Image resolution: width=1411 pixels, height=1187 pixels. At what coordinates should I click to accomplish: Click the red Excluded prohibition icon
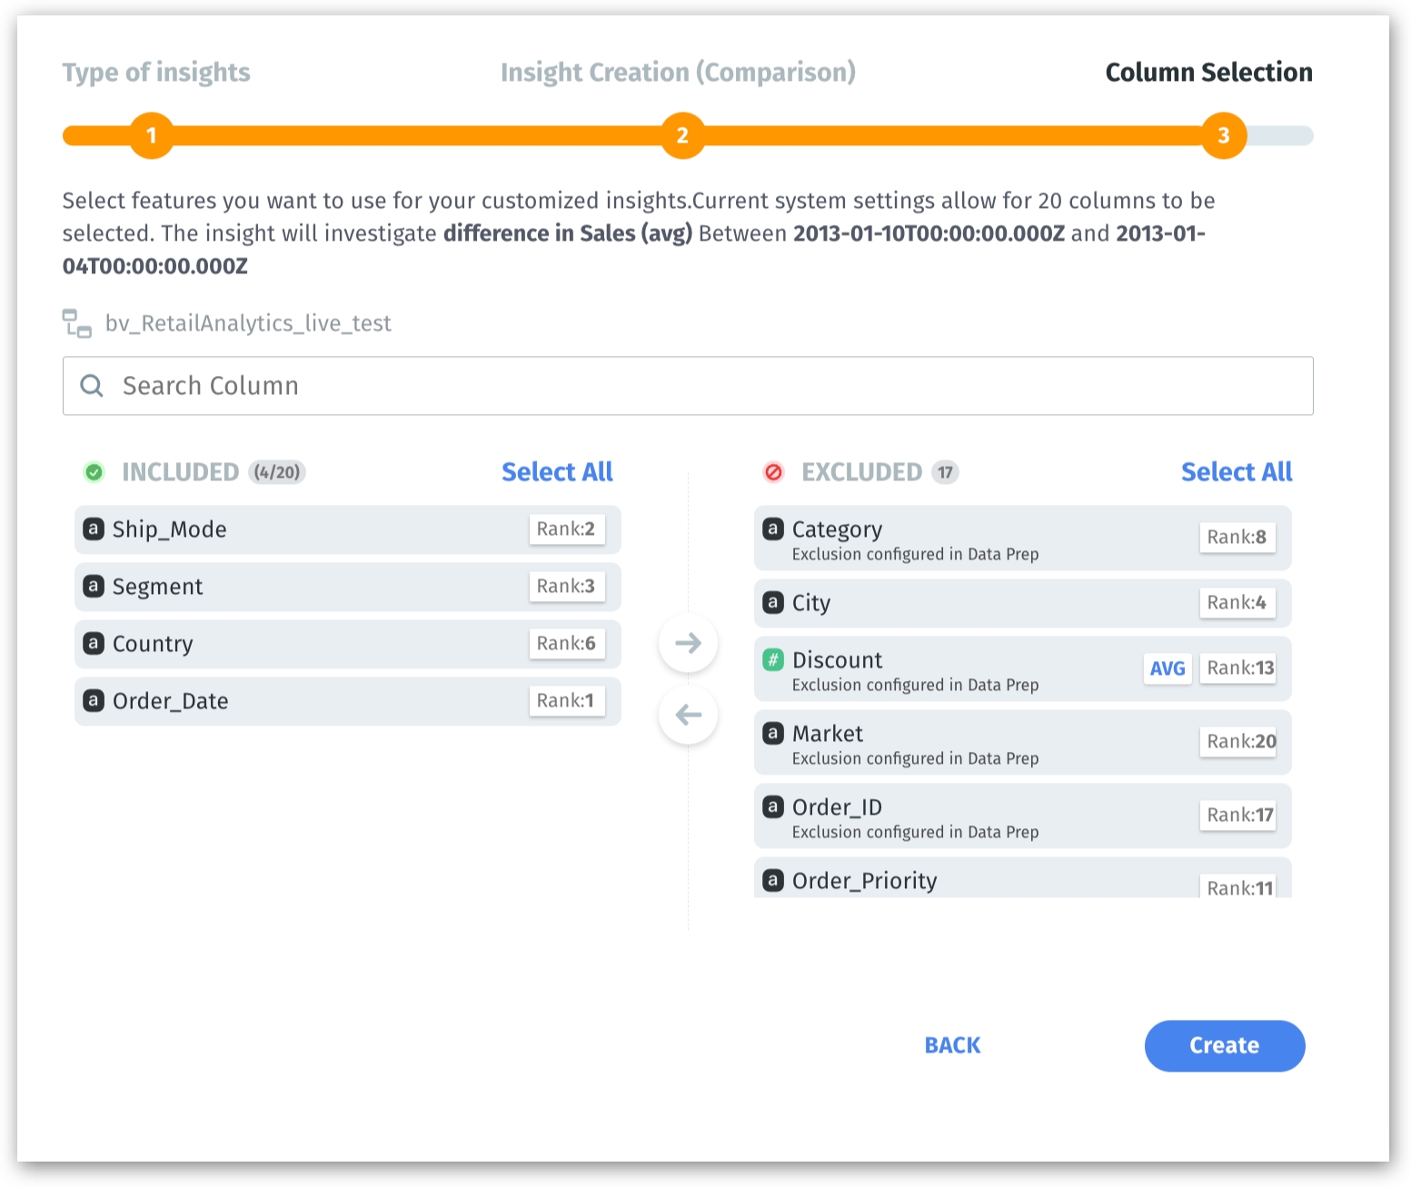pos(773,472)
